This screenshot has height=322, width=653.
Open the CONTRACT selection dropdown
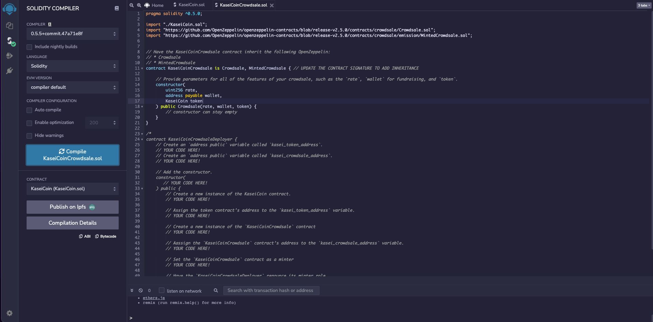pyautogui.click(x=72, y=188)
